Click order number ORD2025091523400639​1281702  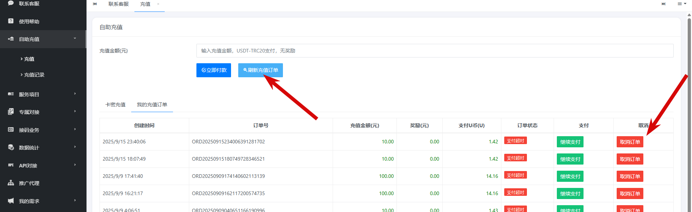click(x=228, y=142)
